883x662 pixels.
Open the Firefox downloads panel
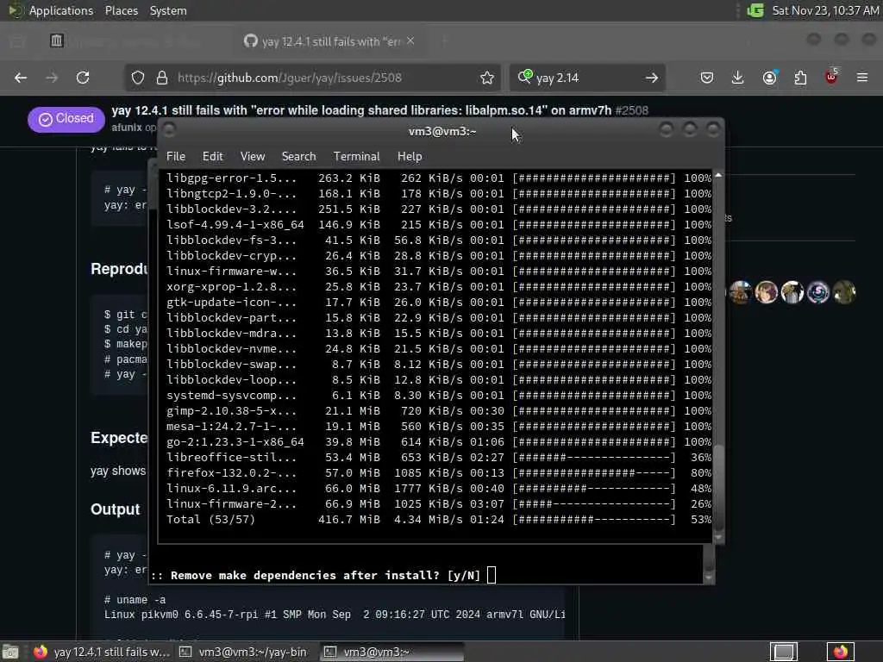738,78
